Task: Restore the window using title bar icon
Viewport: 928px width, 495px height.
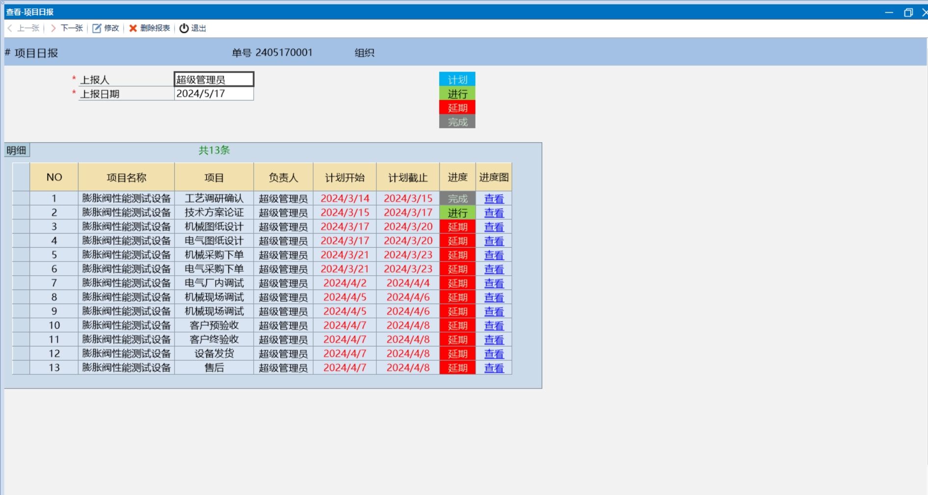Action: tap(908, 12)
